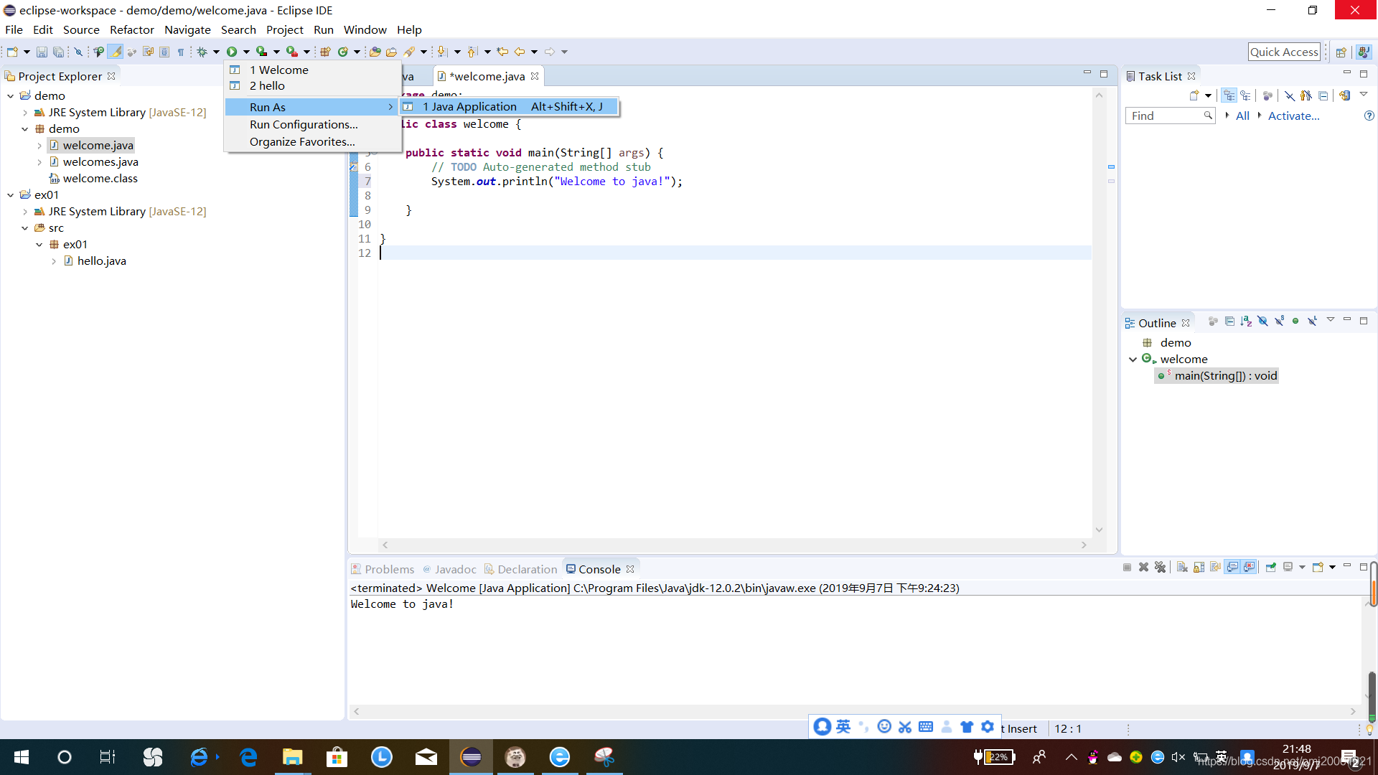This screenshot has height=775, width=1378.
Task: Click the New Java Class icon
Action: tap(343, 52)
